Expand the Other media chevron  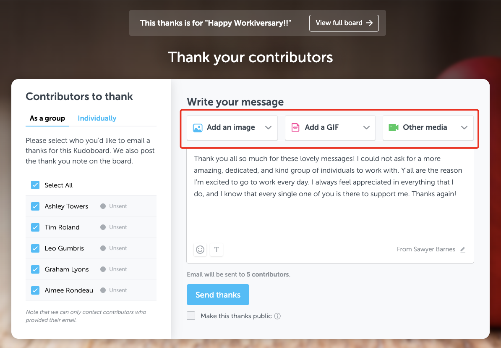(464, 127)
